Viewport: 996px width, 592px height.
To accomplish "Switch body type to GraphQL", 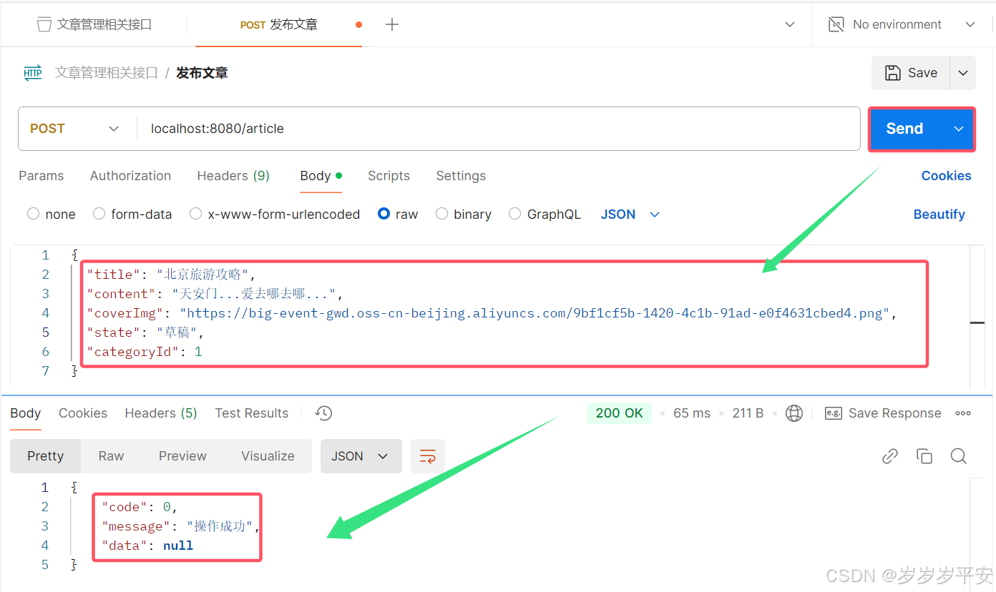I will click(545, 214).
